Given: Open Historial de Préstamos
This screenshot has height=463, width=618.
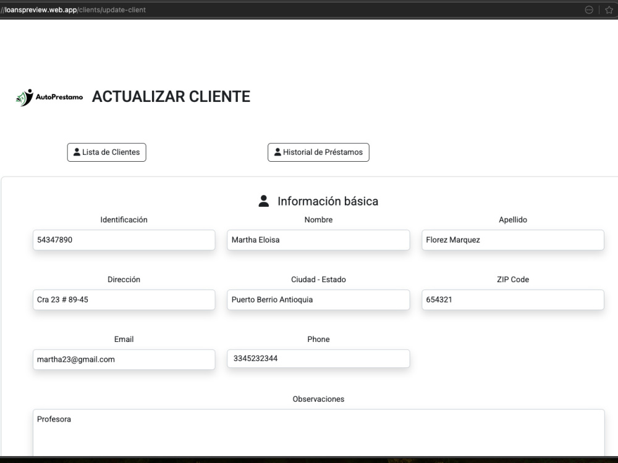Looking at the screenshot, I should click(318, 152).
